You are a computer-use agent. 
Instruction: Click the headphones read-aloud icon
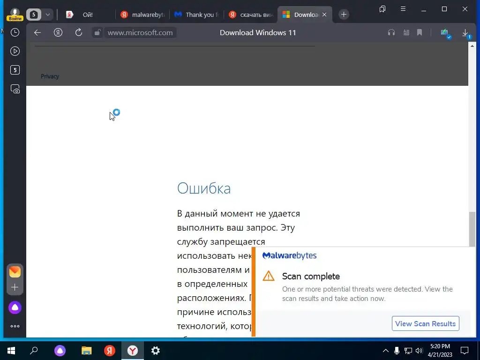[391, 32]
